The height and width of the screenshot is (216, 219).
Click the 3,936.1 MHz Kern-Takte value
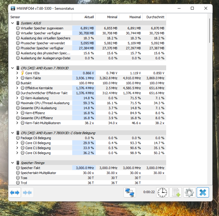(x=85, y=78)
